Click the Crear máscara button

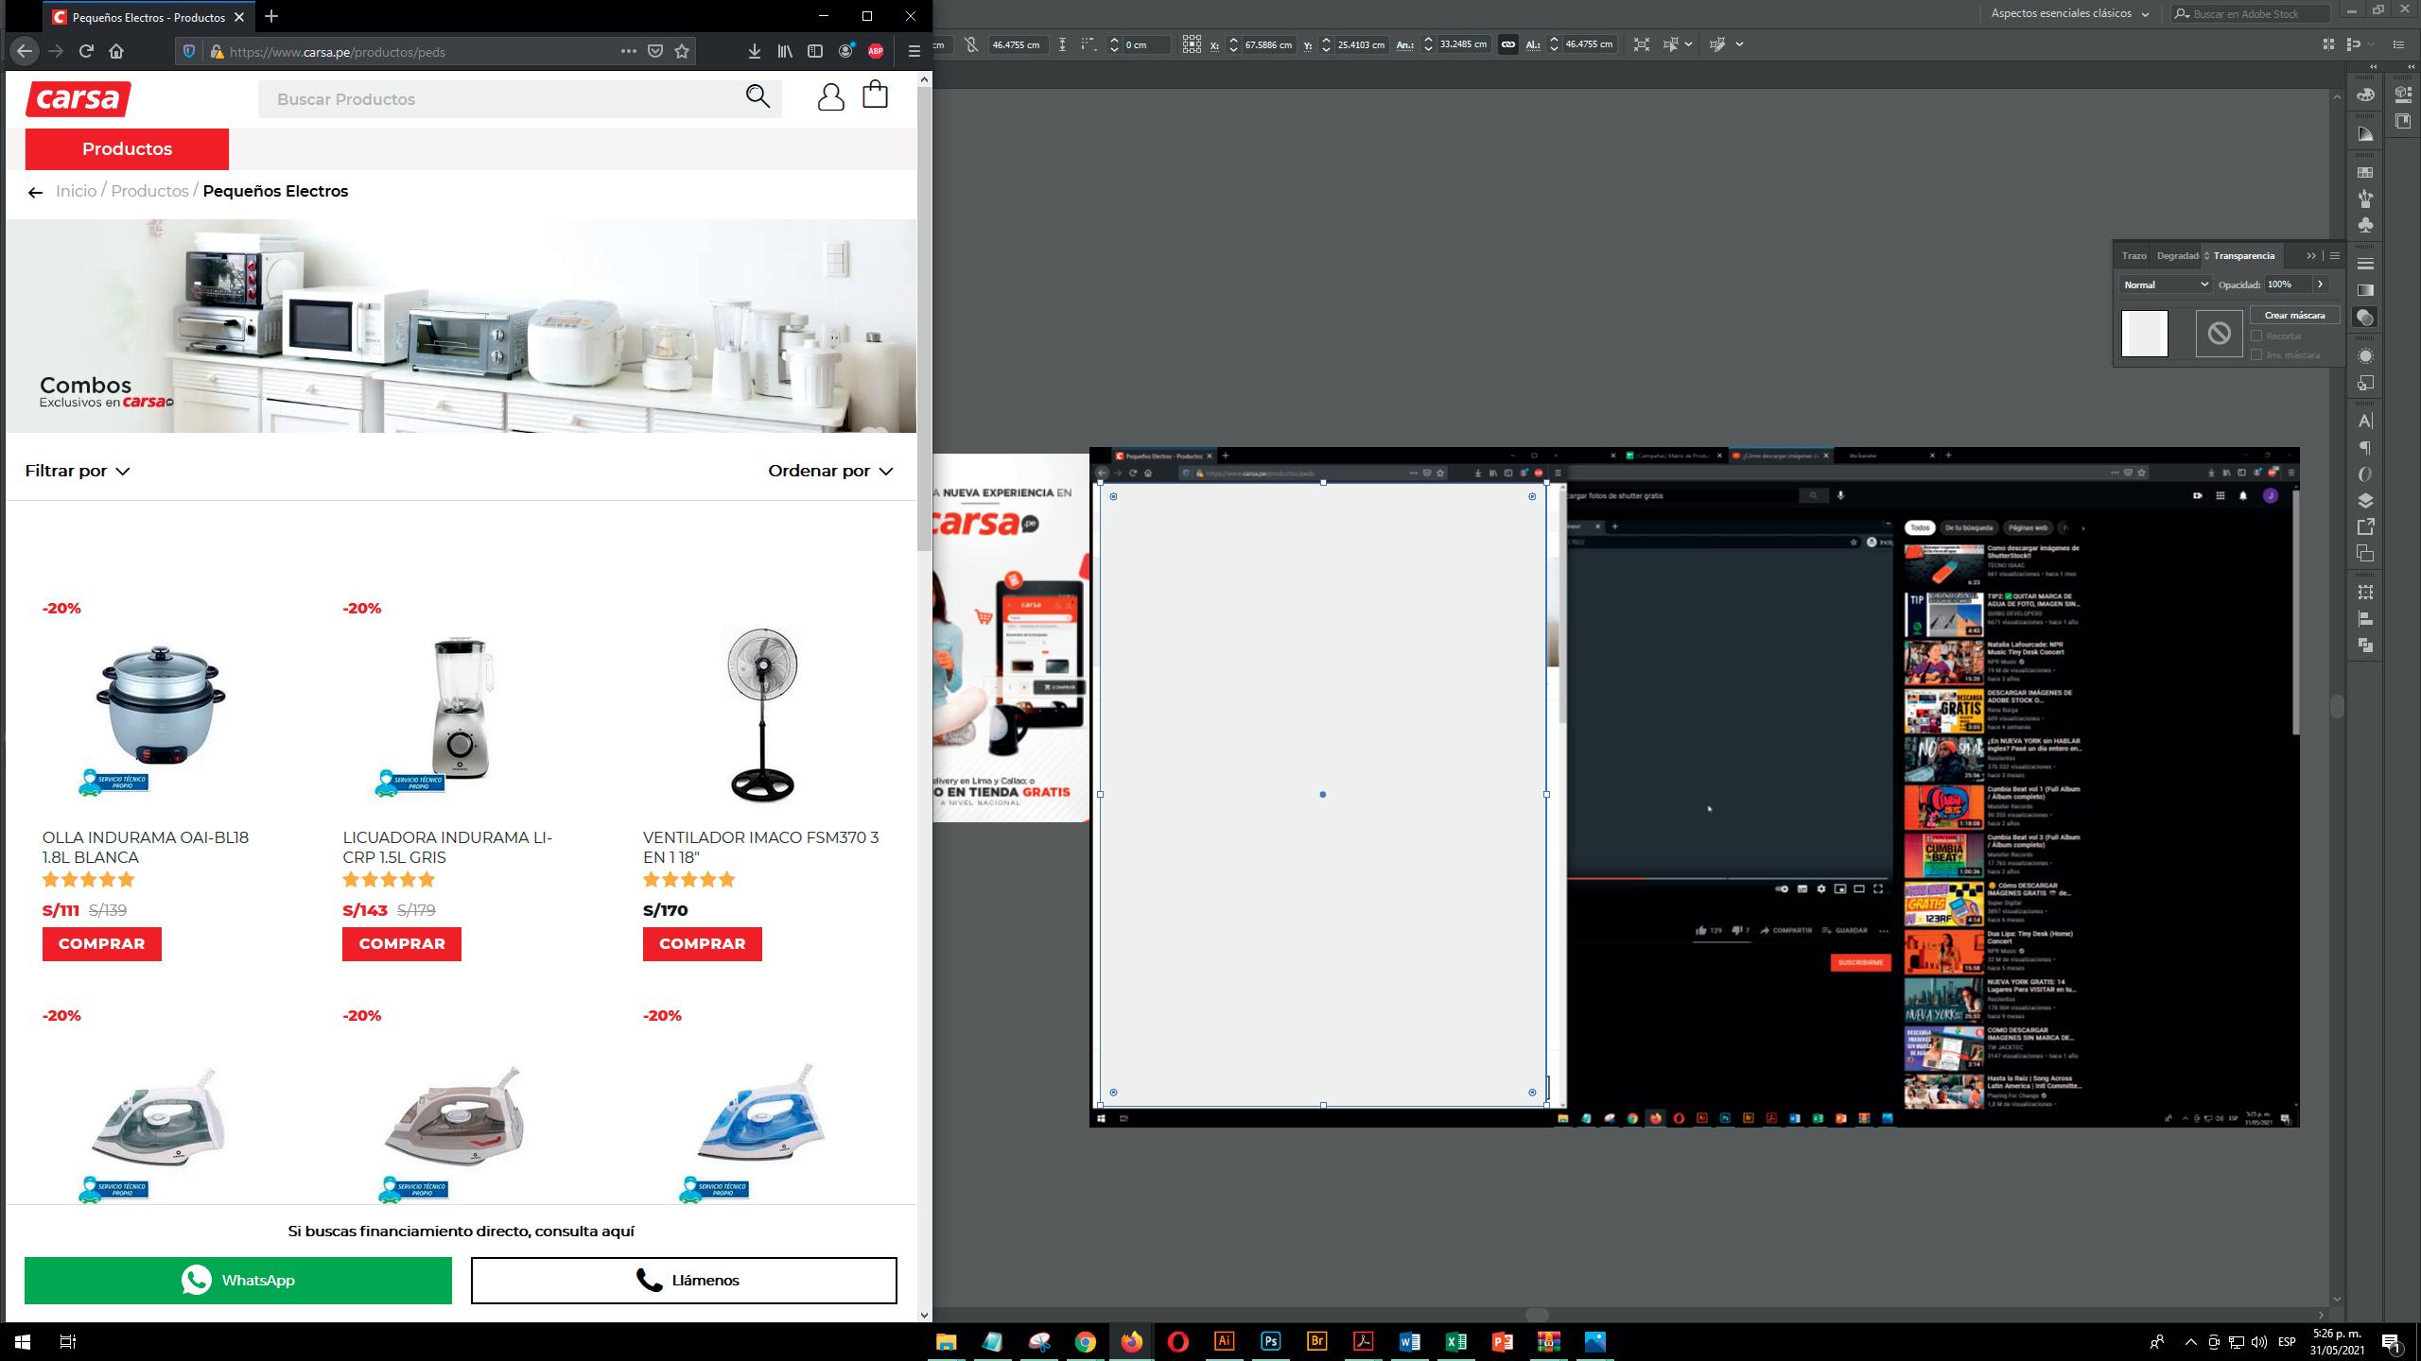[2294, 316]
